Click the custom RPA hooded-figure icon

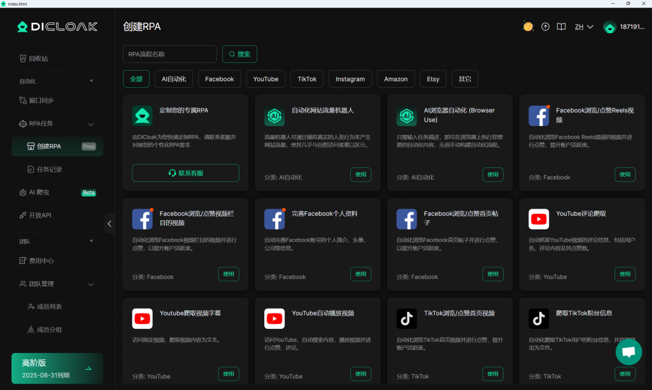point(142,115)
